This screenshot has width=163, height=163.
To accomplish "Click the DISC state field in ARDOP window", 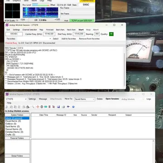I will pyautogui.click(x=86, y=5).
